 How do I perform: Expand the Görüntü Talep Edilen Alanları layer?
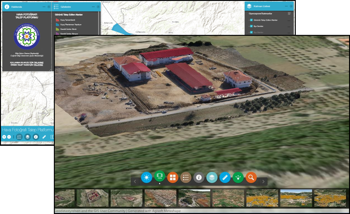click(249, 20)
